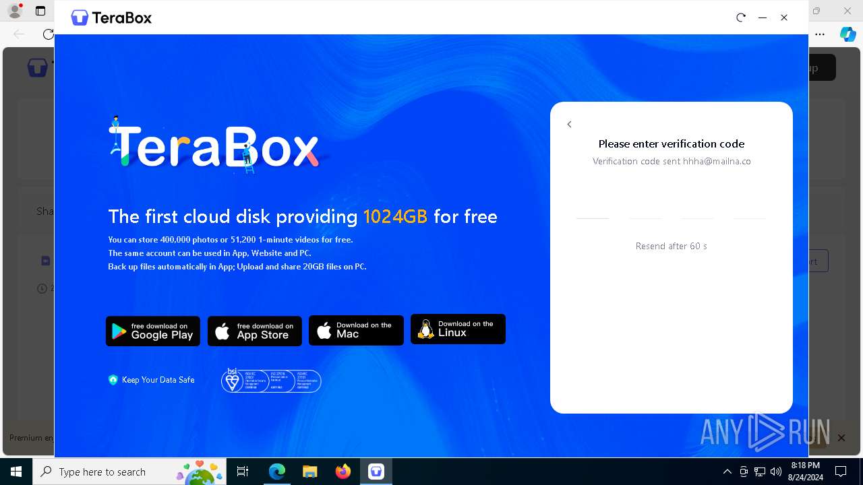The image size is (863, 485).
Task: Click the email hhha@mailna.co text
Action: coord(717,161)
